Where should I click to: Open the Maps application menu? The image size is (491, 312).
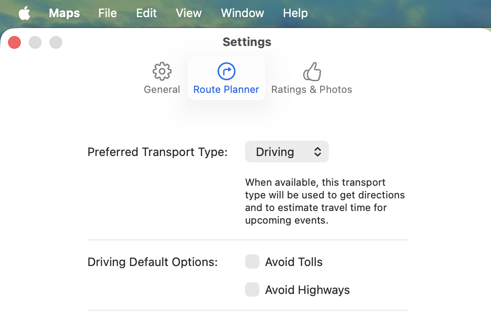[x=64, y=13]
